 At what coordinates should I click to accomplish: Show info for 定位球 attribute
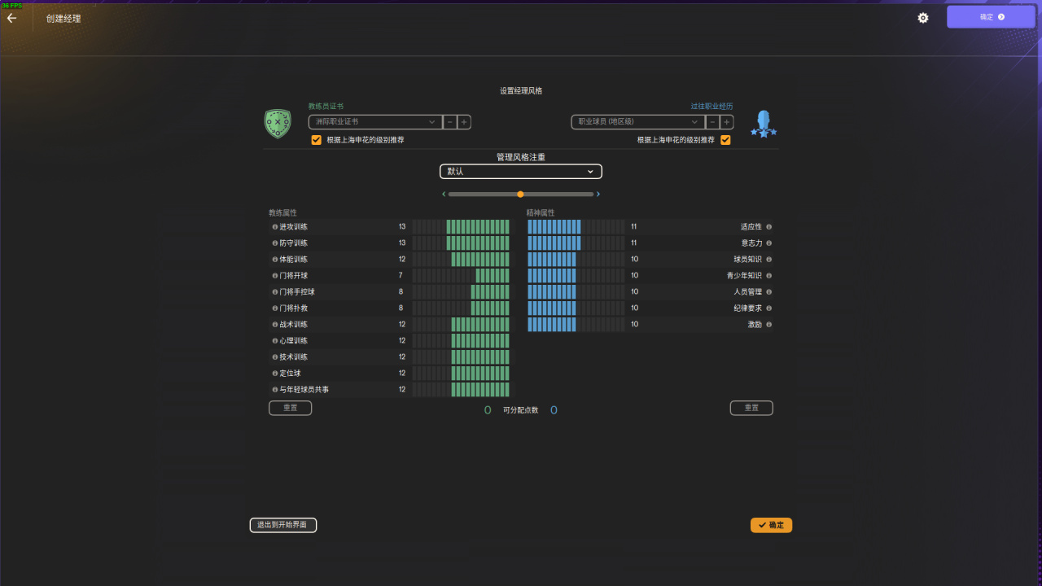[275, 374]
